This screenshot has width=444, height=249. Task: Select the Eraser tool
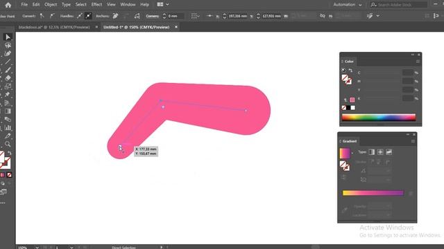coord(8,78)
